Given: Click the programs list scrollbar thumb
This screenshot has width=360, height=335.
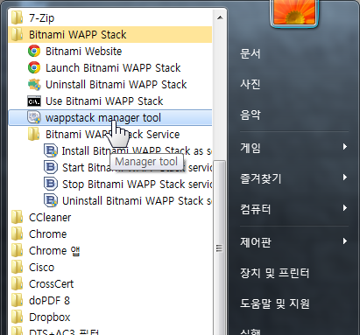Looking at the screenshot, I should (220, 248).
